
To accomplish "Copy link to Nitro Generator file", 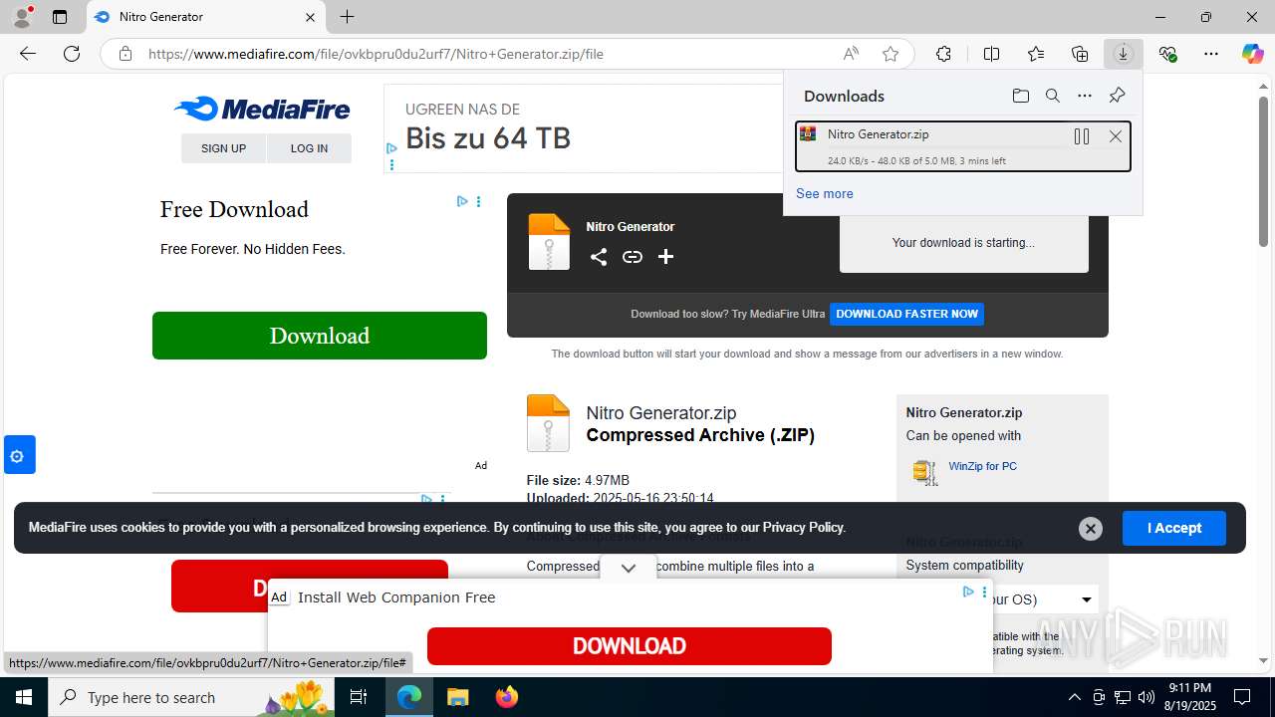I will point(633,257).
